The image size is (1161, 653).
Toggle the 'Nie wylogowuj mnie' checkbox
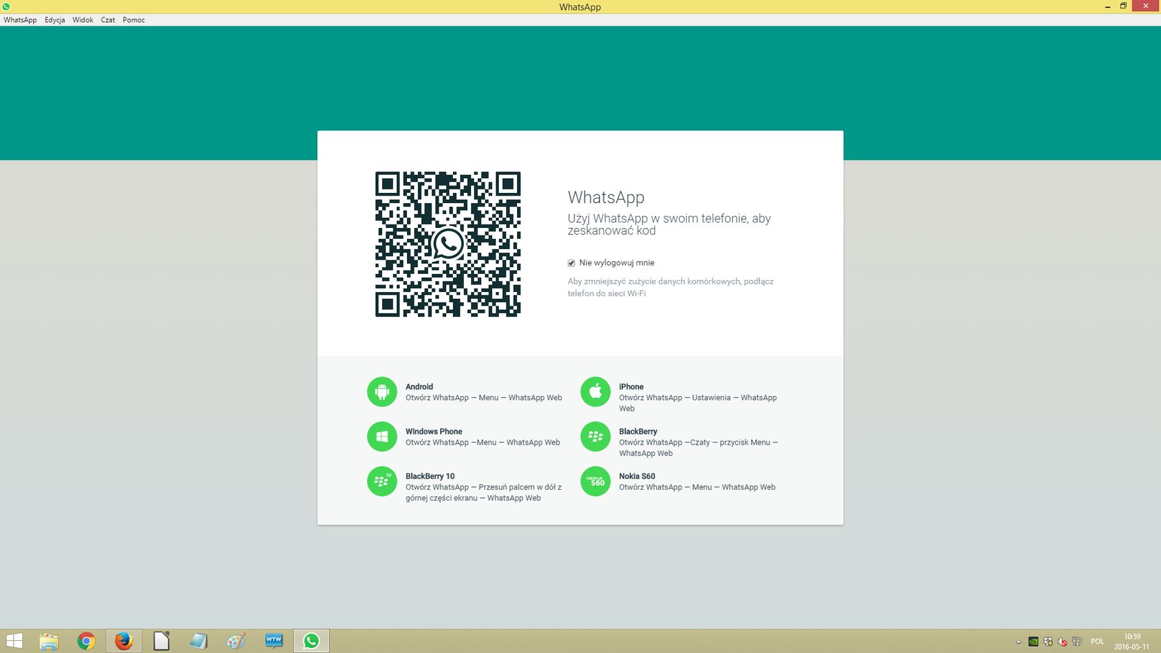coord(571,263)
